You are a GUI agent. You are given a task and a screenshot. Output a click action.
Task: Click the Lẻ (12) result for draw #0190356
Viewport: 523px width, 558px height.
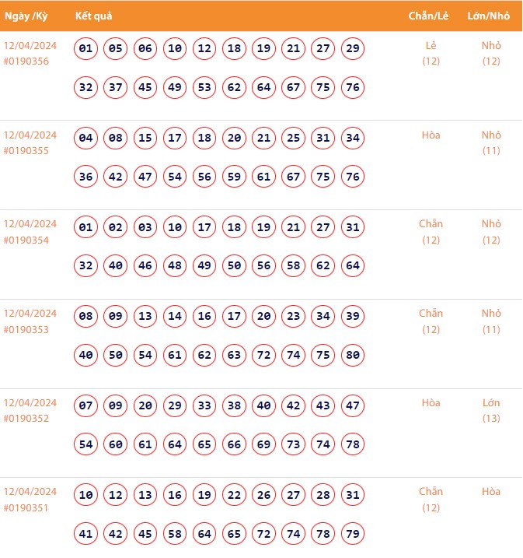tap(431, 53)
